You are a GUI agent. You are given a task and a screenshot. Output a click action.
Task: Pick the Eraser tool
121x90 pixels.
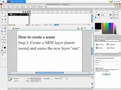point(5,34)
